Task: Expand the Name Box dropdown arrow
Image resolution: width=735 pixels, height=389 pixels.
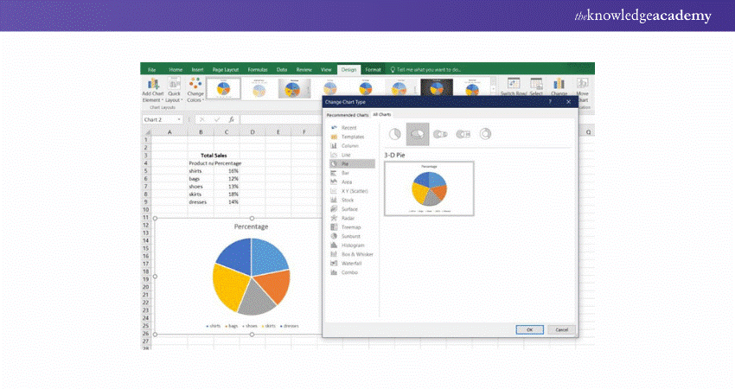Action: pos(179,119)
